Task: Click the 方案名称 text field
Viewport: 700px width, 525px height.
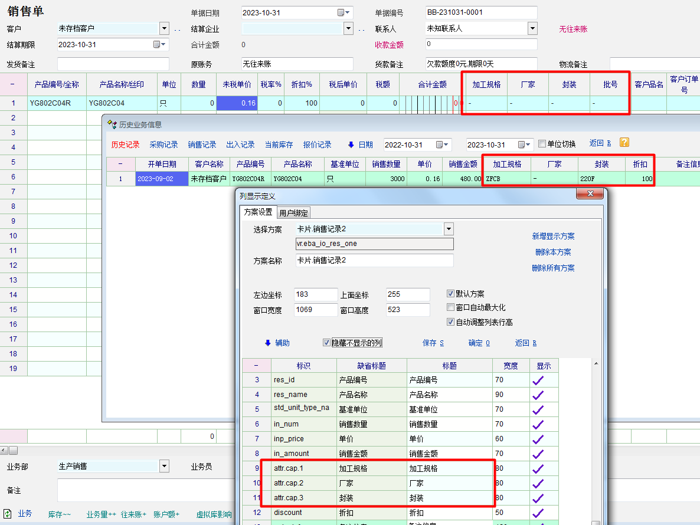Action: coord(374,260)
